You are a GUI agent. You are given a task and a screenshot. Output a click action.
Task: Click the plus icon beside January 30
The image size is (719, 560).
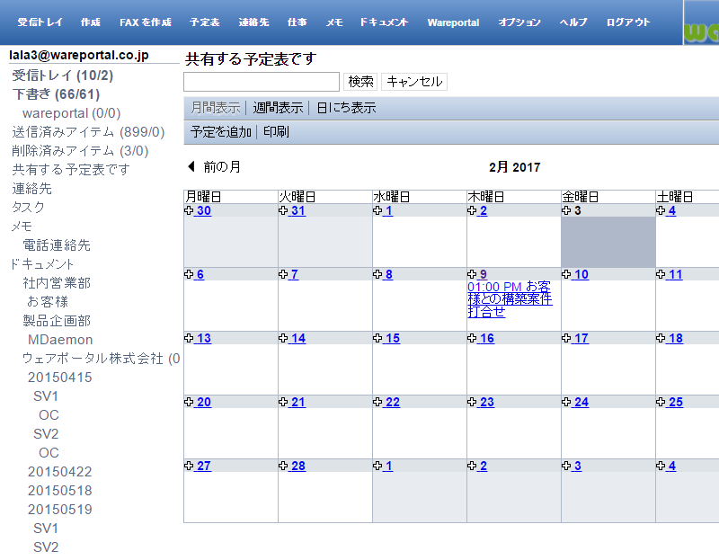(189, 210)
